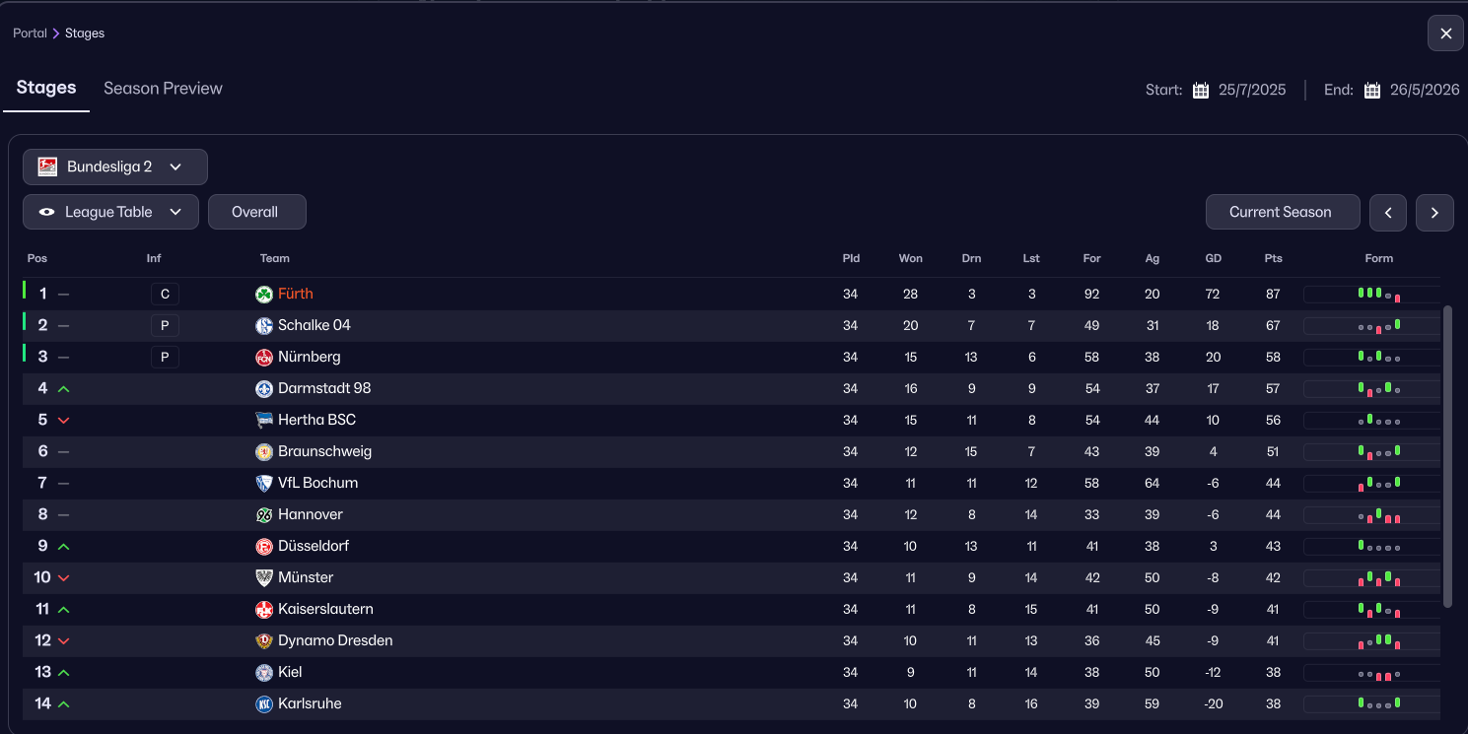Expand the Bundesliga 2 competition dropdown
This screenshot has height=734, width=1468.
(115, 167)
